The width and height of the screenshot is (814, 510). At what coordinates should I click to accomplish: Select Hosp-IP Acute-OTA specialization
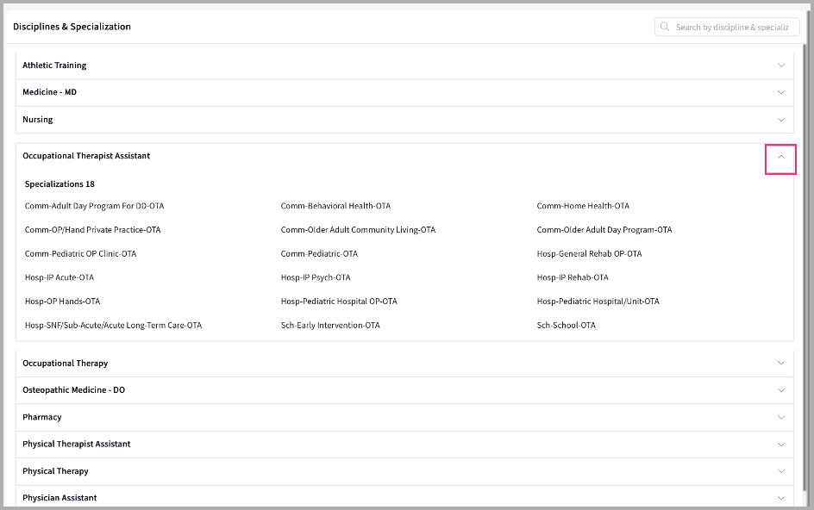click(x=59, y=277)
